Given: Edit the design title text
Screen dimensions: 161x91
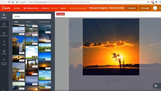Looking at the screenshot, I should (x=106, y=8).
